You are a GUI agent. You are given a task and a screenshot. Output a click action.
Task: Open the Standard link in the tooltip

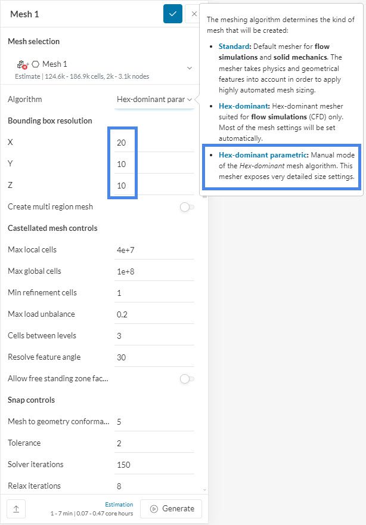point(235,46)
